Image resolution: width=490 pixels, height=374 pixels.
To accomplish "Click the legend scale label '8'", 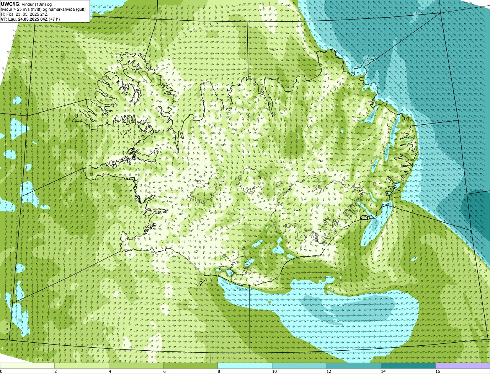I will click(x=219, y=371).
